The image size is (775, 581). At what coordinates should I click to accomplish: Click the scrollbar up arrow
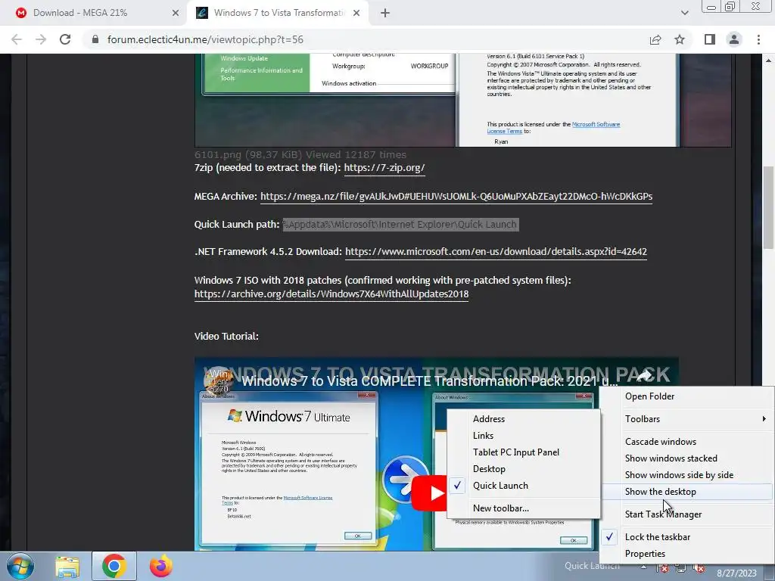[768, 61]
